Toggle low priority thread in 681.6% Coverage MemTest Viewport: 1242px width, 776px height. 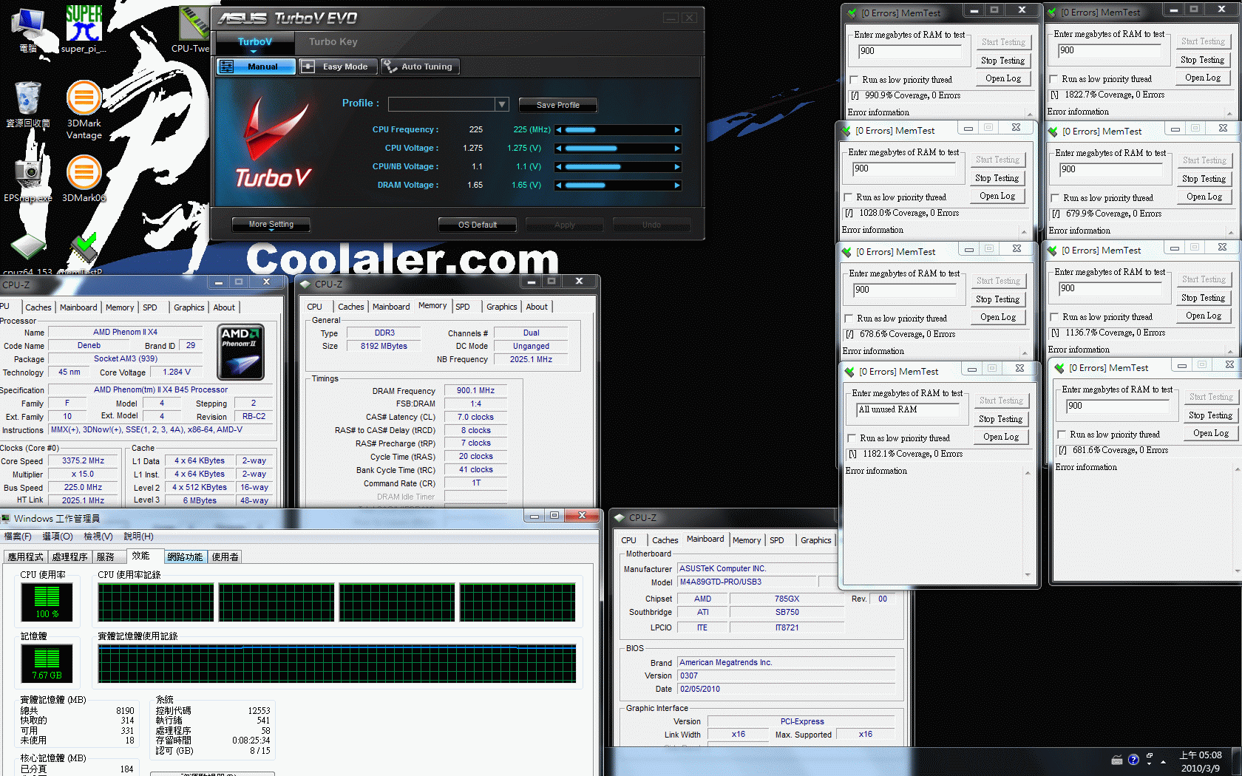[x=1062, y=435]
